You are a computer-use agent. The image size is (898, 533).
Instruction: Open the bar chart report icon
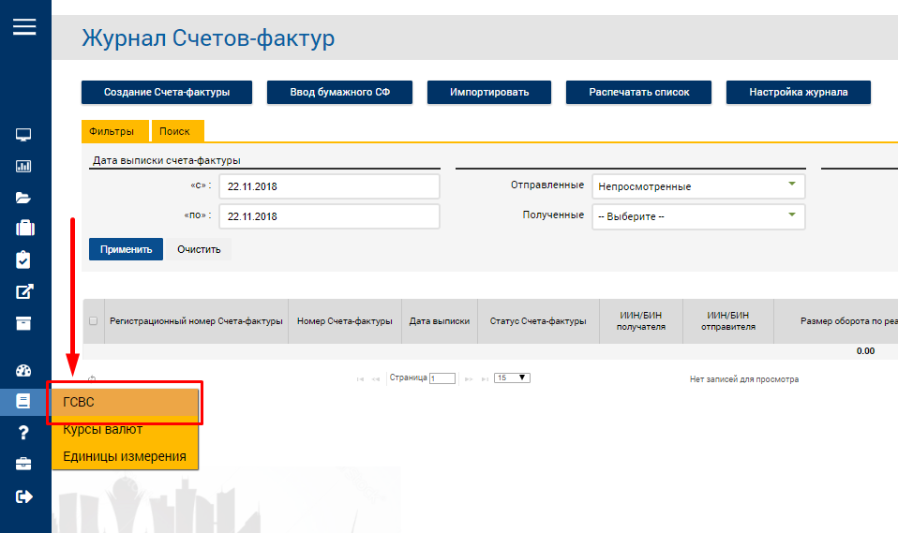point(23,166)
